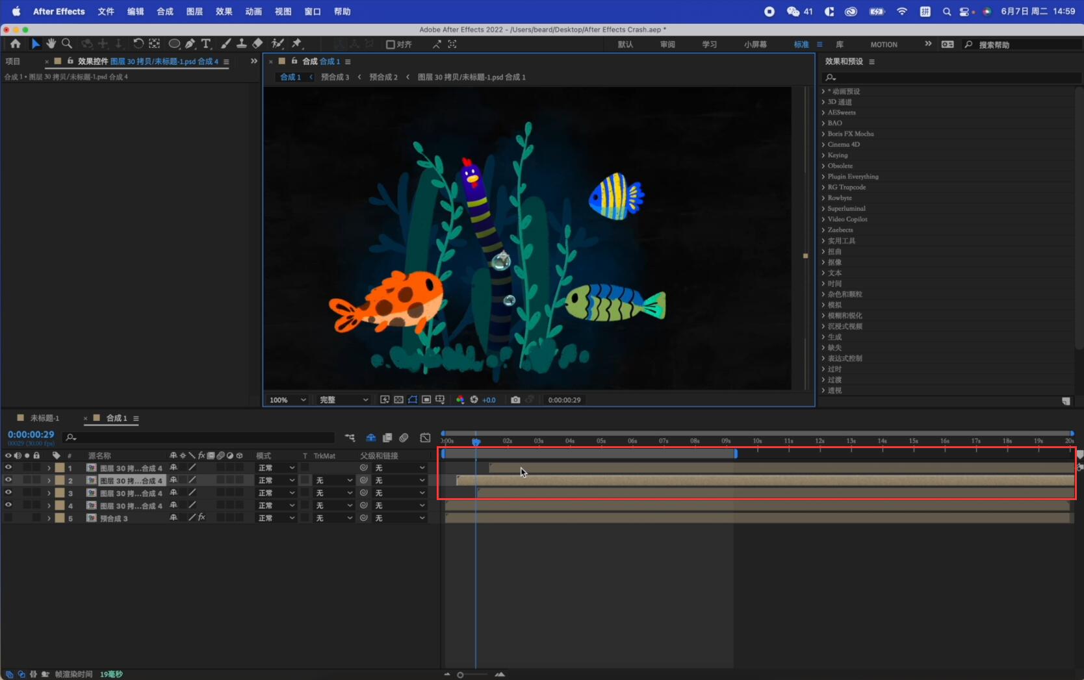Click the exposure value +0.0
The image size is (1084, 680).
(489, 400)
